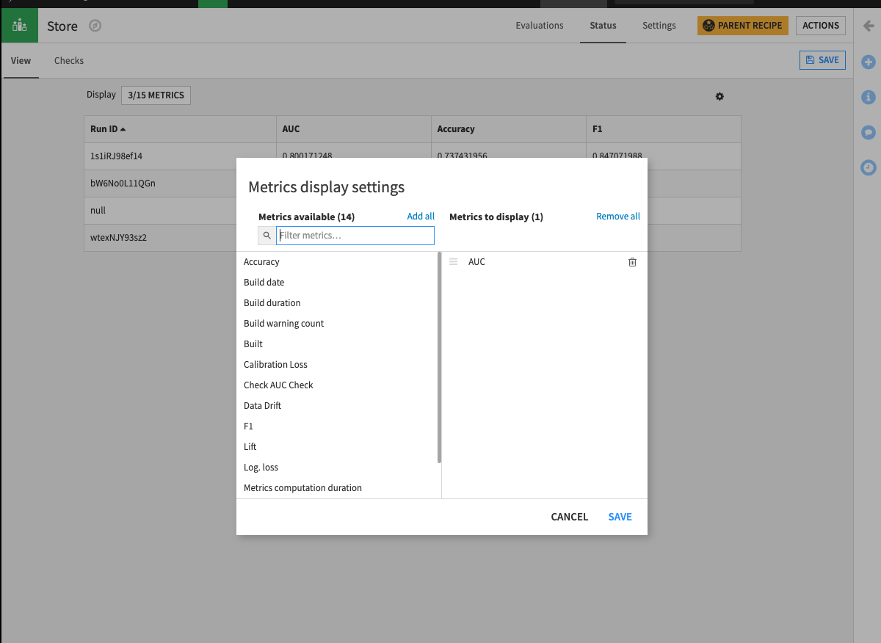The image size is (881, 643).
Task: Select the View sub-tab
Action: (x=21, y=61)
